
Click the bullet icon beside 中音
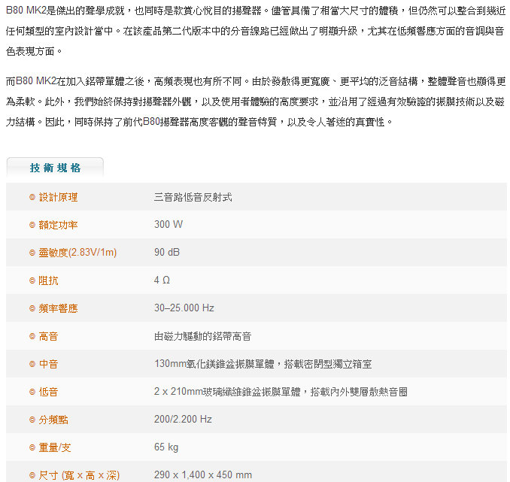(32, 364)
